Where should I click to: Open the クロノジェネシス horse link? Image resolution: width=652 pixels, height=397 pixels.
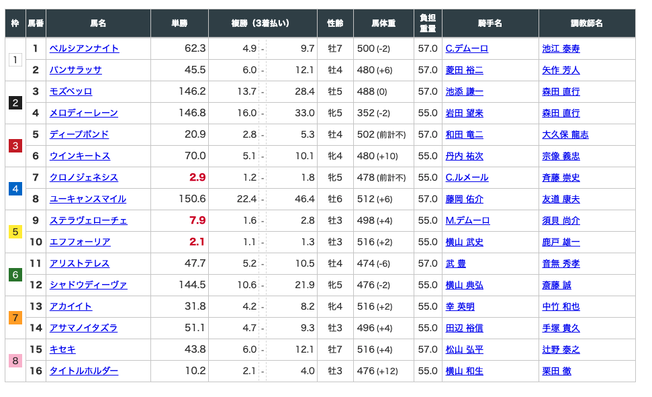tap(83, 177)
